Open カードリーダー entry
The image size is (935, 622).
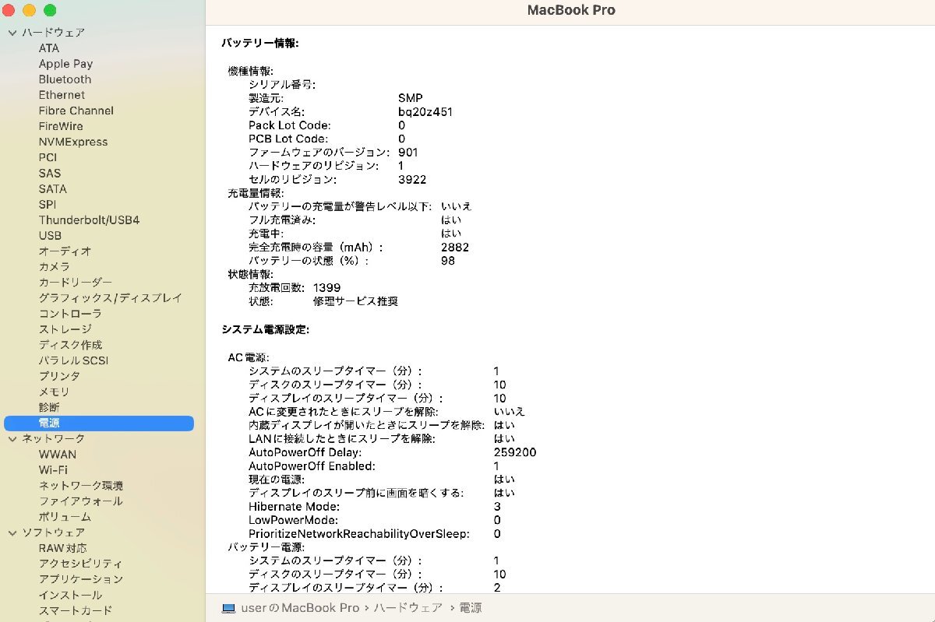pyautogui.click(x=75, y=283)
